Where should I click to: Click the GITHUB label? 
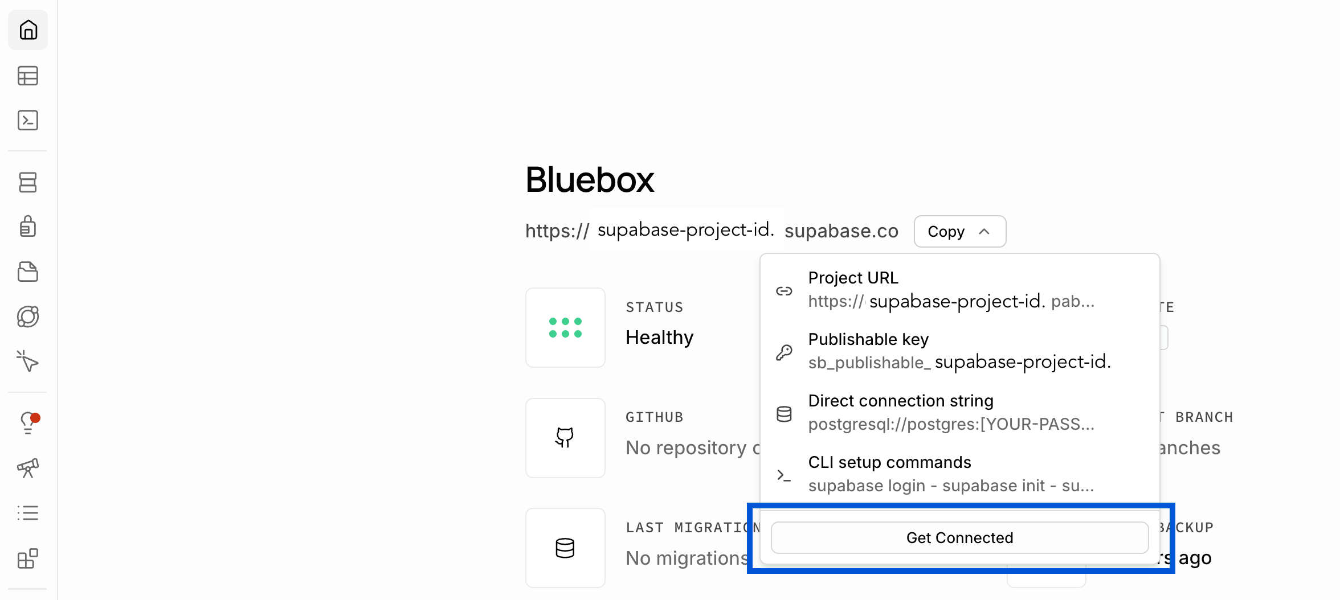(654, 417)
